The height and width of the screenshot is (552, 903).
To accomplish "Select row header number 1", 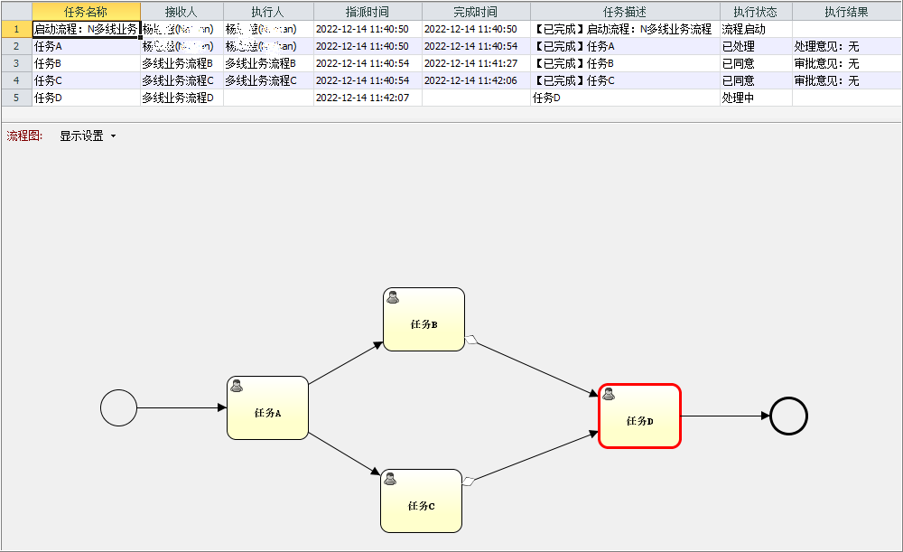I will coord(16,29).
